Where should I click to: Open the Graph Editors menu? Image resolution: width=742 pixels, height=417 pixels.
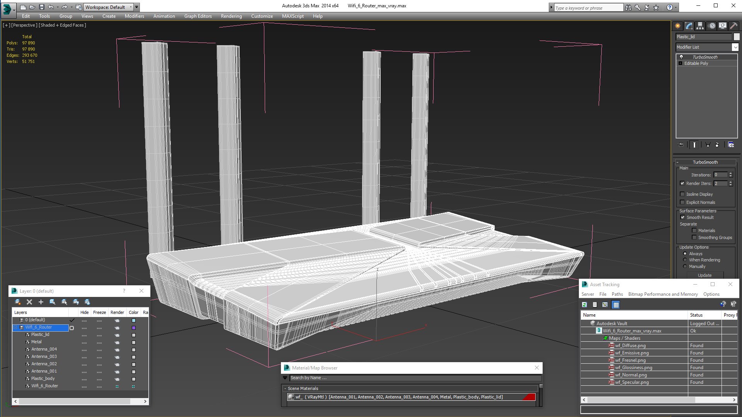coord(198,16)
